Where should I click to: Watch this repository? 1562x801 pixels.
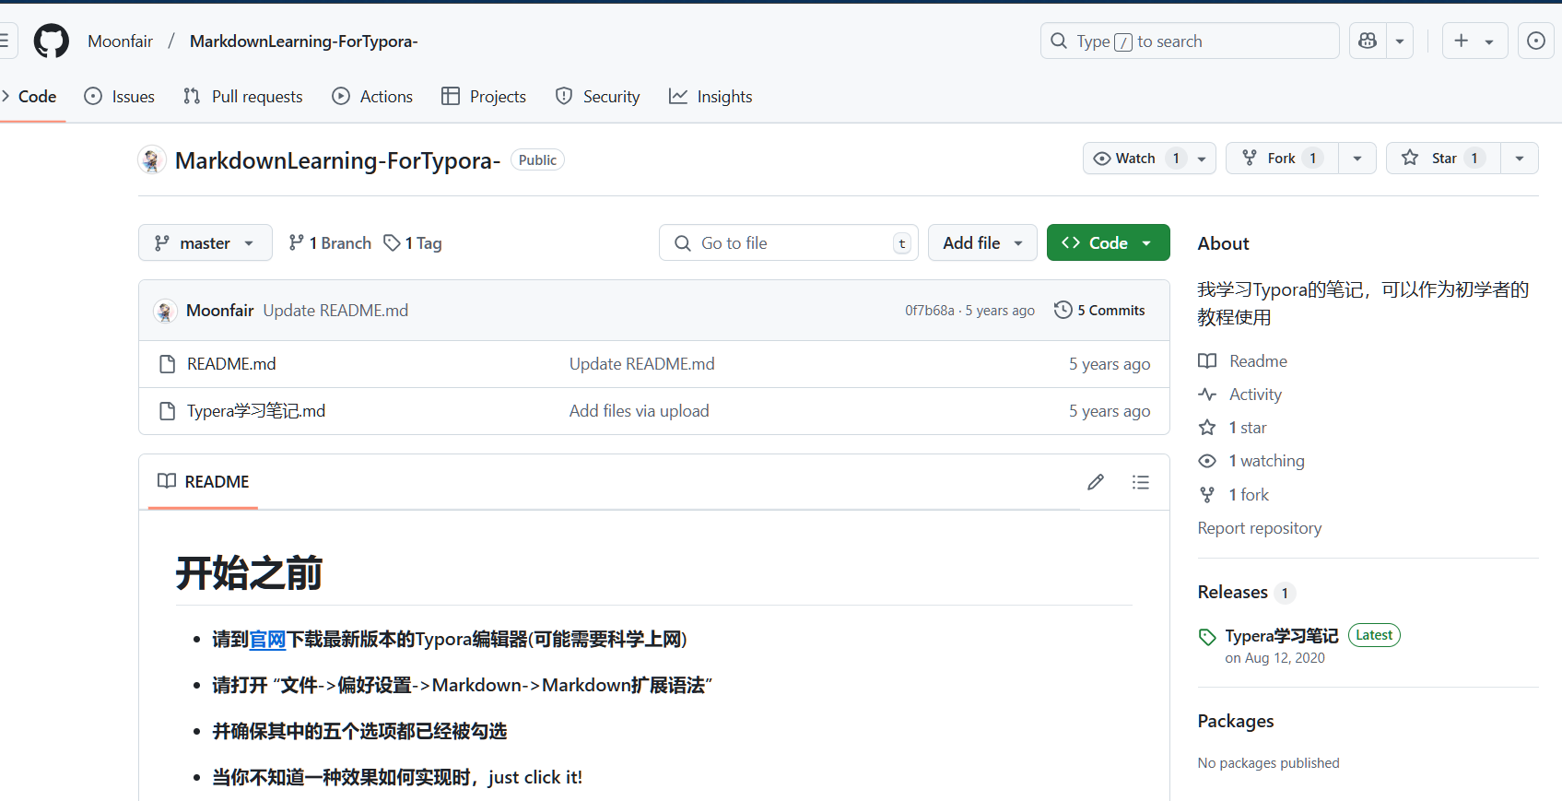point(1136,159)
